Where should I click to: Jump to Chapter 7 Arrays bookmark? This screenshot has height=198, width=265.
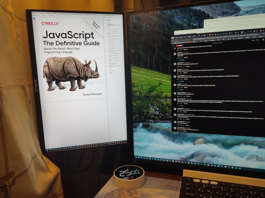pos(111,43)
